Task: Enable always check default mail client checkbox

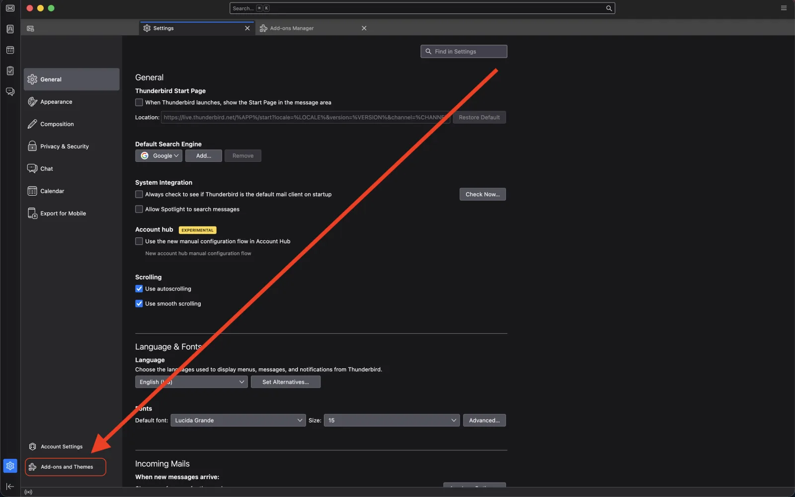Action: coord(139,195)
